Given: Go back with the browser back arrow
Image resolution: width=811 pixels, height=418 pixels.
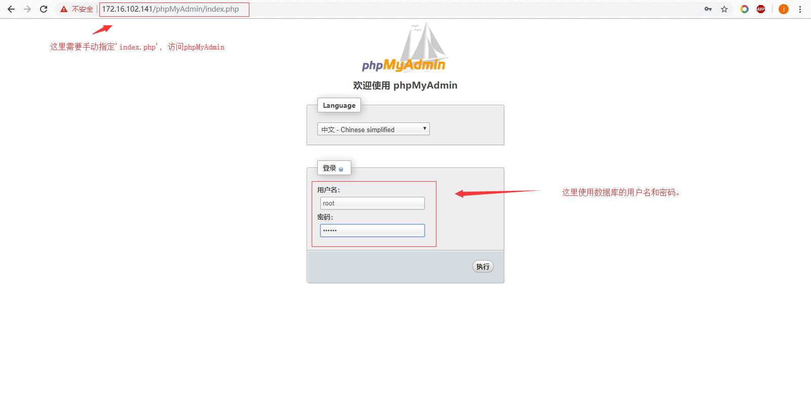Looking at the screenshot, I should (x=11, y=9).
